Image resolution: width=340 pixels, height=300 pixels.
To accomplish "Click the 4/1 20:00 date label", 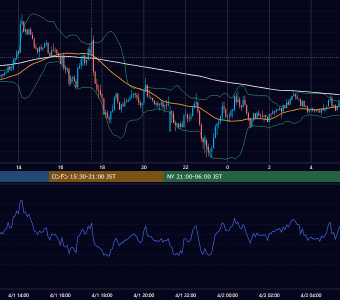I will point(144,295).
